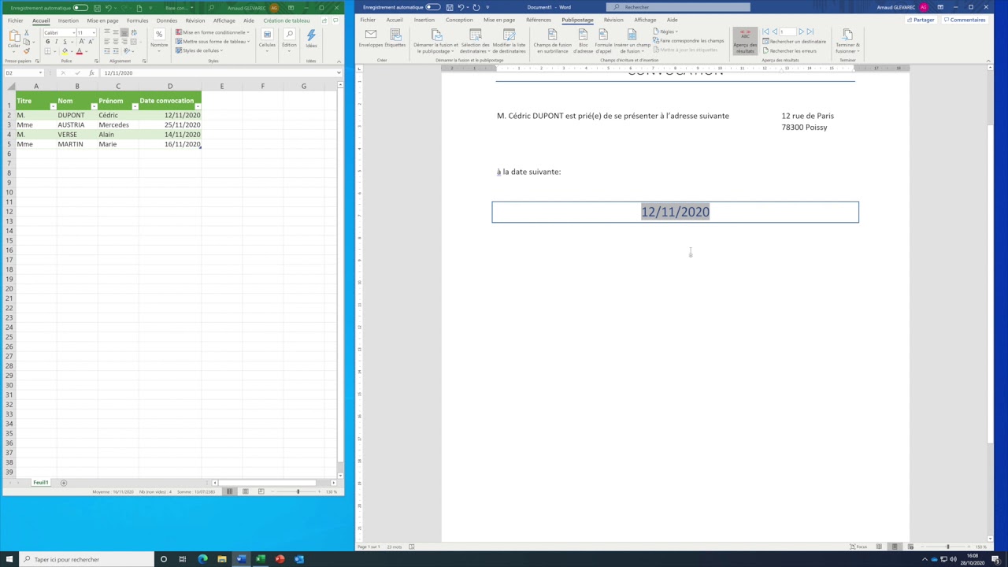The height and width of the screenshot is (567, 1008).
Task: Click Idées in Excel ribbon
Action: [x=311, y=39]
